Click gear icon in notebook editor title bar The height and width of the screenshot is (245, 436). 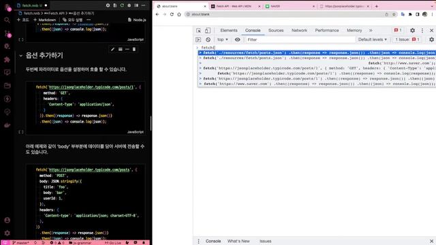(x=108, y=5)
